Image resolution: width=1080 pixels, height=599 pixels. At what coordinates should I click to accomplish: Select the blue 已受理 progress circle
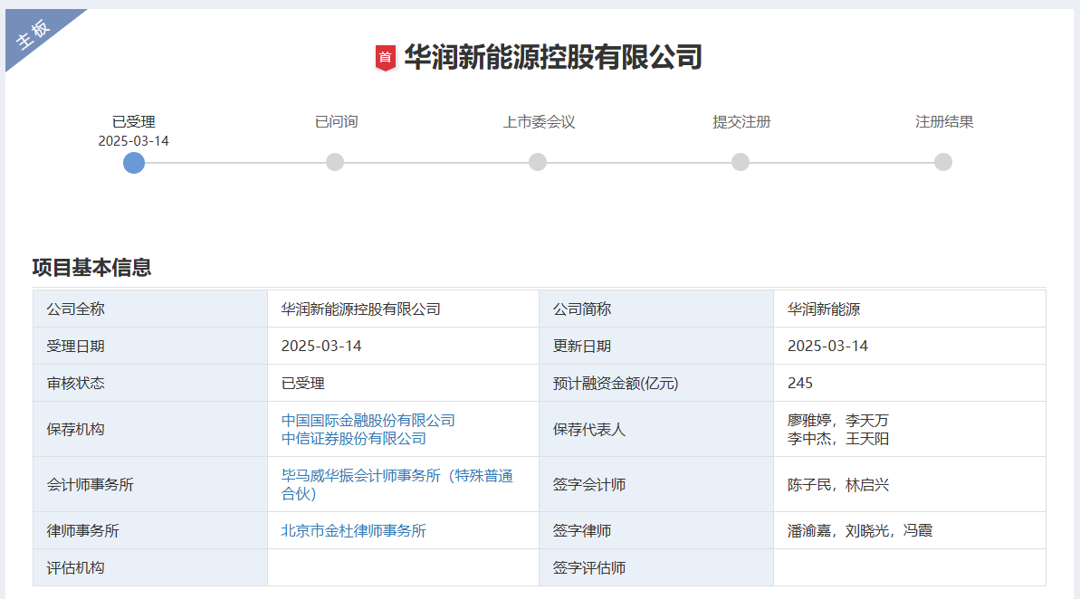tap(134, 162)
